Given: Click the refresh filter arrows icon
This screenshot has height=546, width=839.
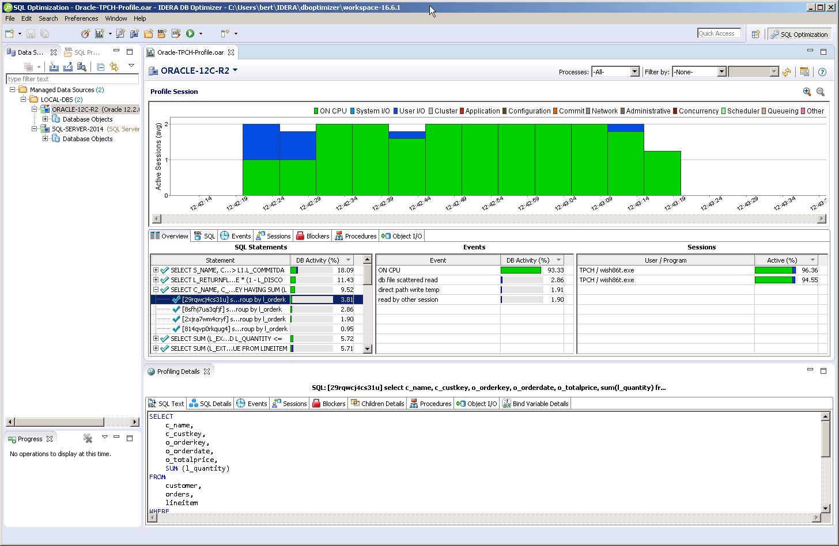Looking at the screenshot, I should (787, 72).
